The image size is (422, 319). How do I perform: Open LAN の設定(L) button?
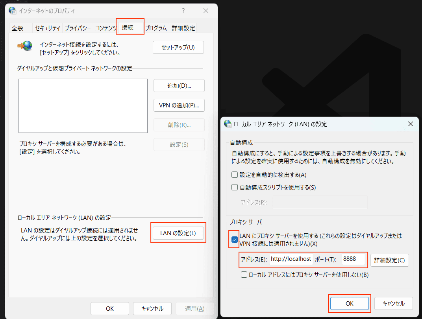tap(178, 233)
